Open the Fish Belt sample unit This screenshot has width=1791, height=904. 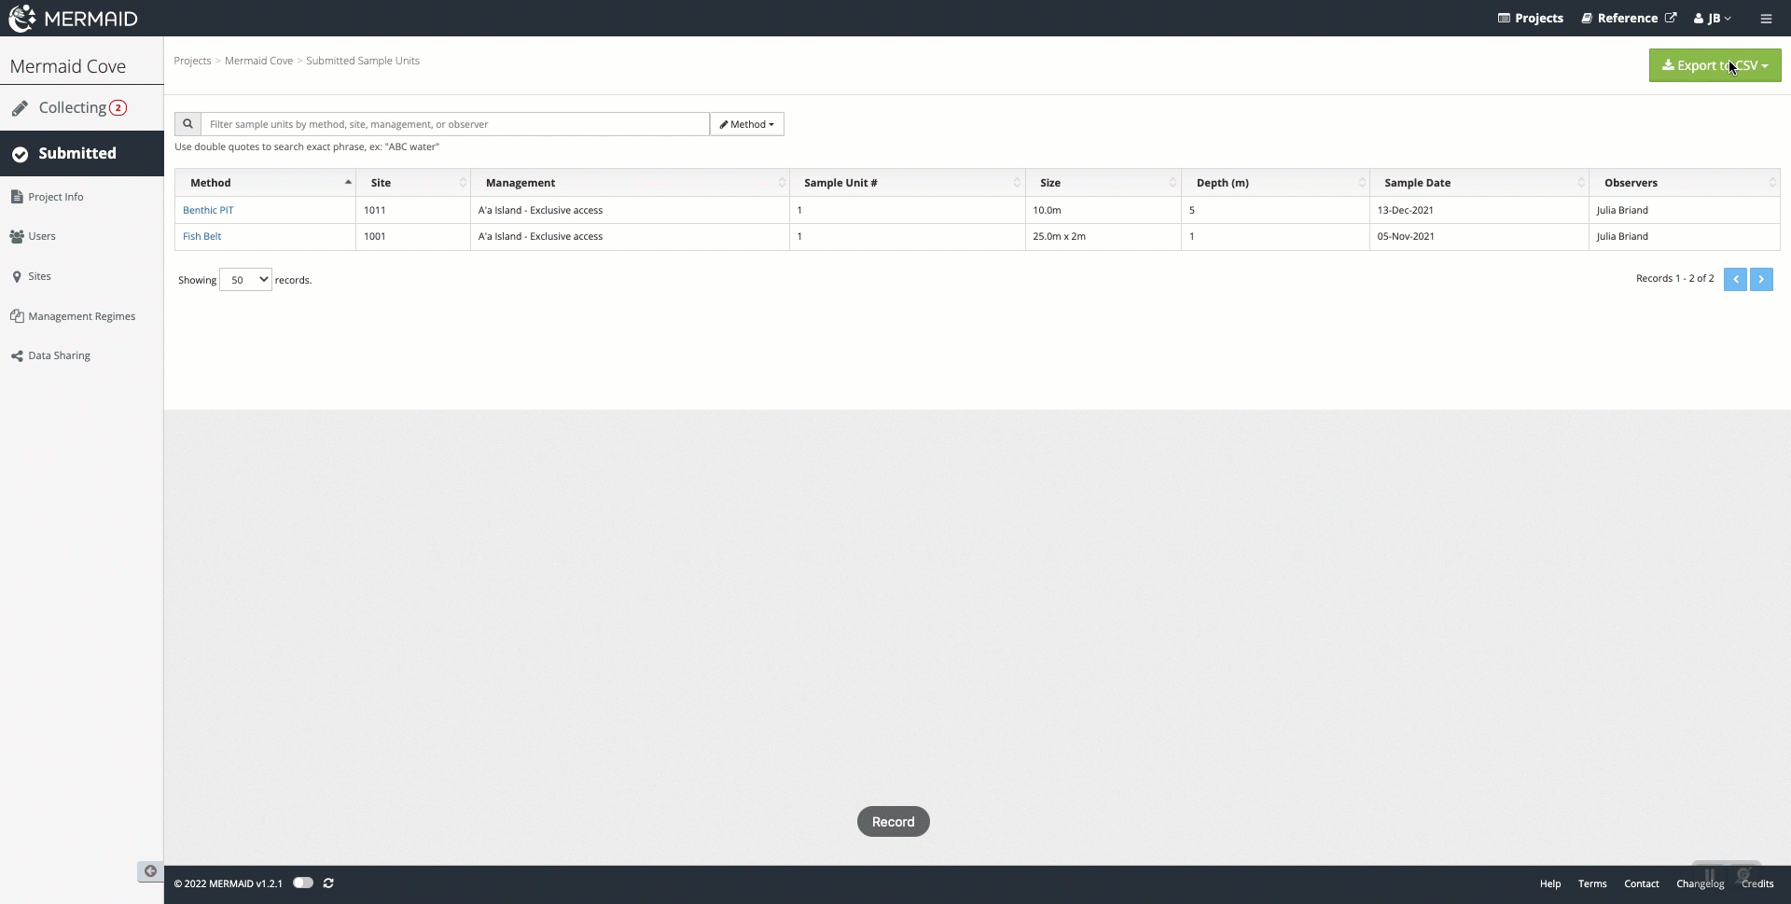click(201, 236)
